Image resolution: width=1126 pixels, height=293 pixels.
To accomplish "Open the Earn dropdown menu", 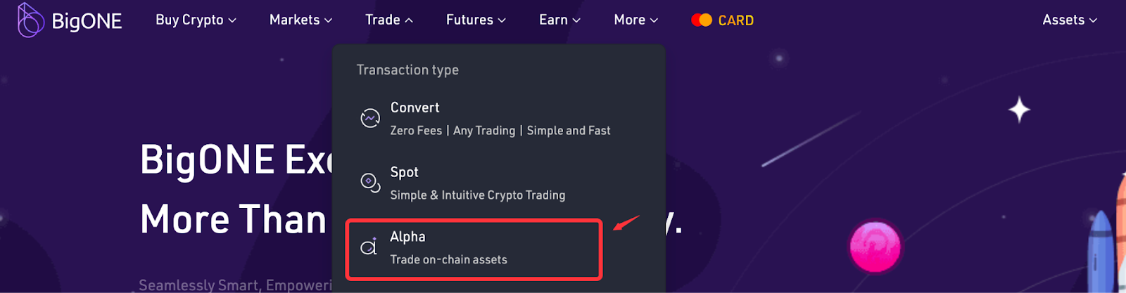I will [559, 20].
